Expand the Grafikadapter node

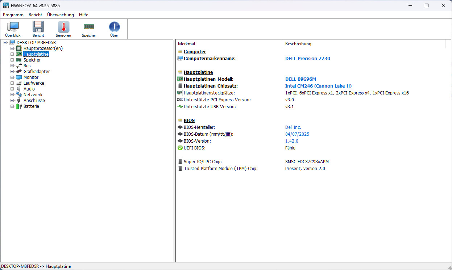12,72
